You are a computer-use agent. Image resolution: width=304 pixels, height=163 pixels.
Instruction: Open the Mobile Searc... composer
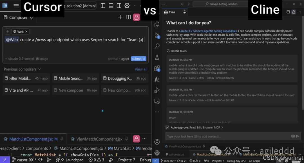(75, 78)
